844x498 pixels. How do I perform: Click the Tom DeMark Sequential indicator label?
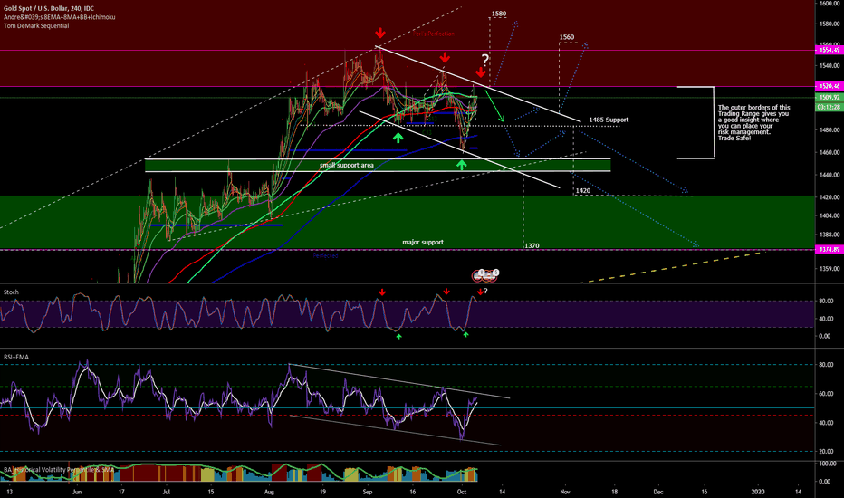point(36,26)
